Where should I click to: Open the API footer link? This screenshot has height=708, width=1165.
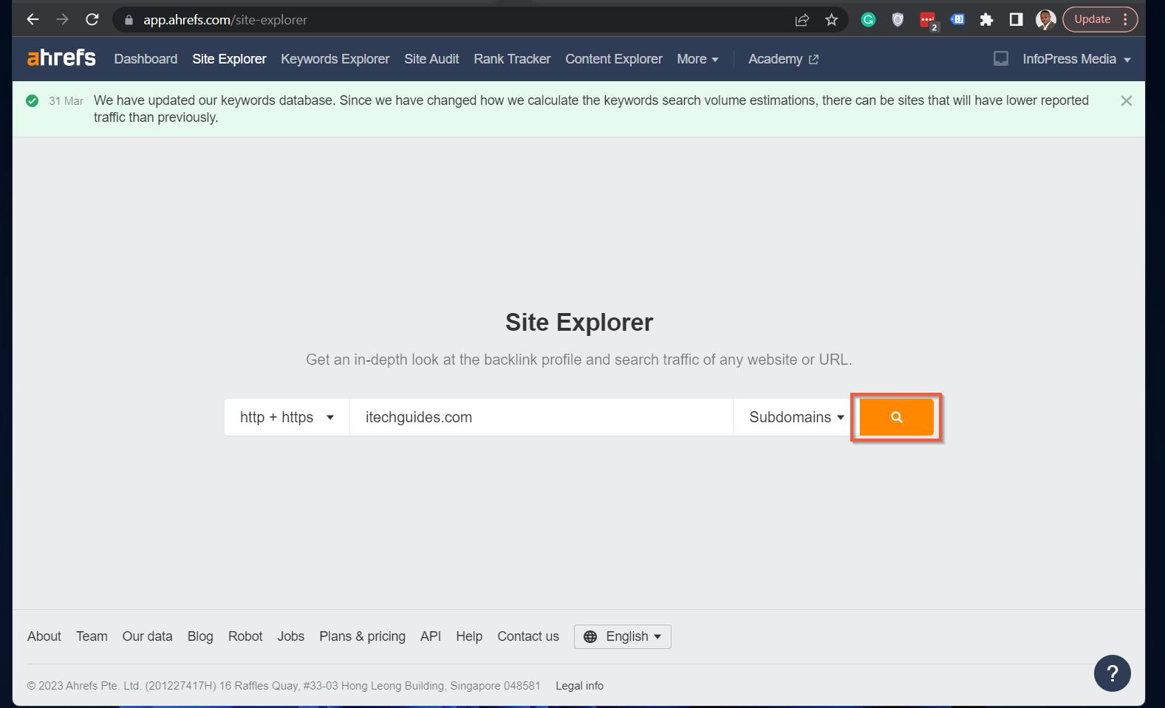(431, 636)
